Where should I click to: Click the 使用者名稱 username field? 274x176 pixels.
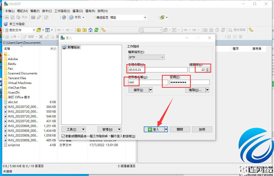pos(148,82)
